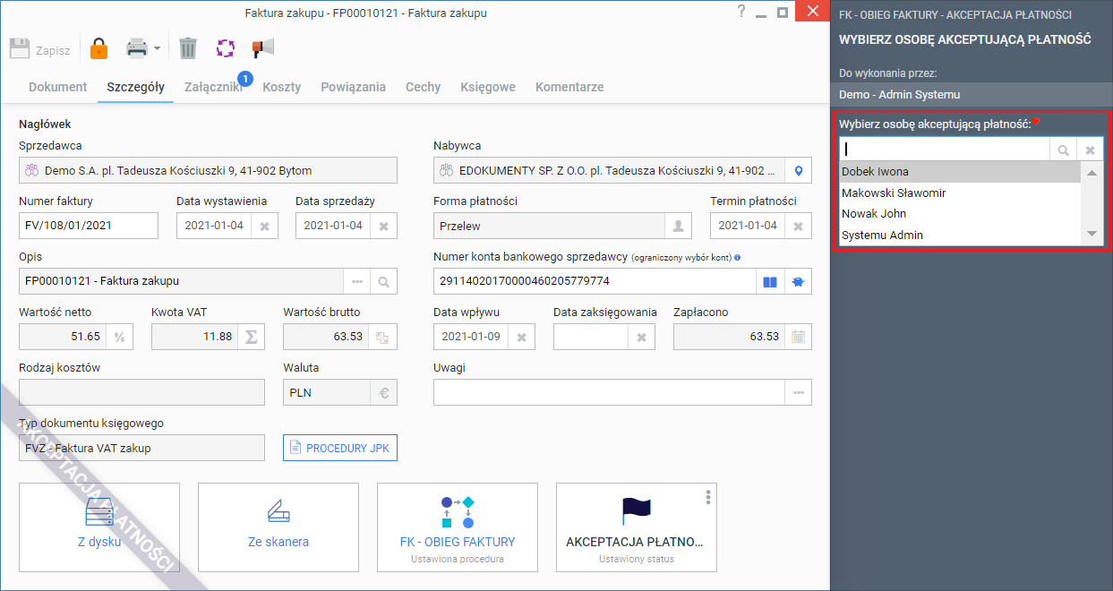Select Systemu Admin from list
The width and height of the screenshot is (1113, 591).
[960, 235]
